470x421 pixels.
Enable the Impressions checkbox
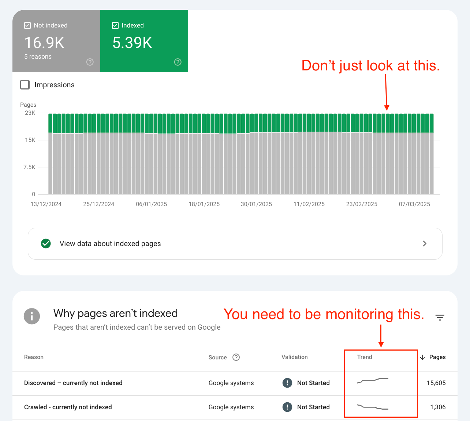25,85
